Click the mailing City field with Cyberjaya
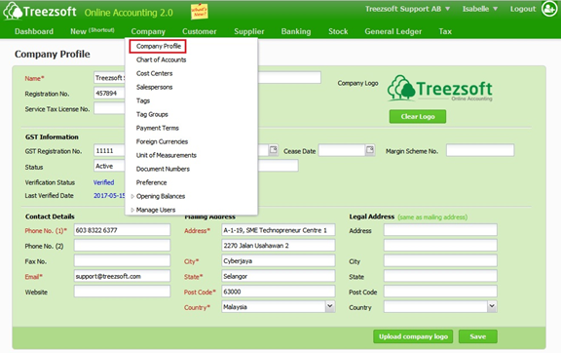 pos(279,261)
